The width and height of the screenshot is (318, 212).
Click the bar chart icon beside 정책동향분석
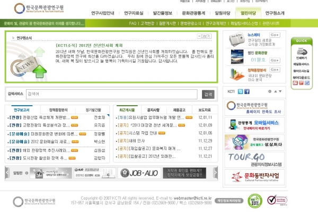pos(237,74)
